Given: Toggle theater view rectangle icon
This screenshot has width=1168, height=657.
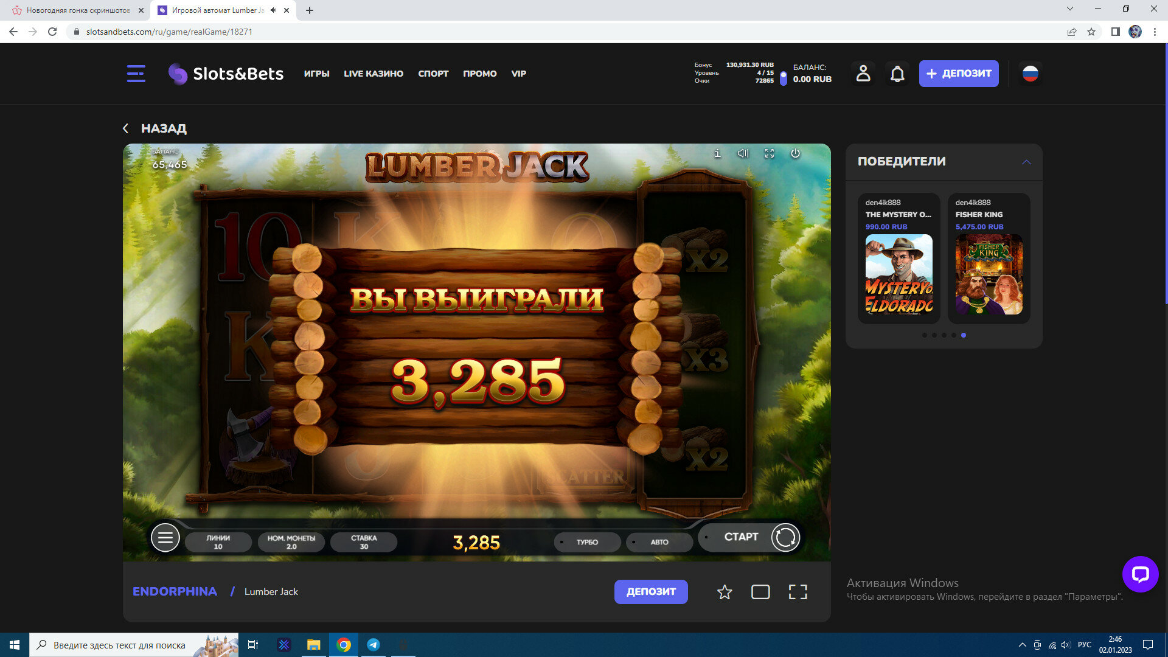Looking at the screenshot, I should 760,592.
